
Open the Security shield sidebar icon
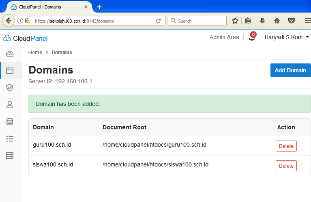[10, 88]
